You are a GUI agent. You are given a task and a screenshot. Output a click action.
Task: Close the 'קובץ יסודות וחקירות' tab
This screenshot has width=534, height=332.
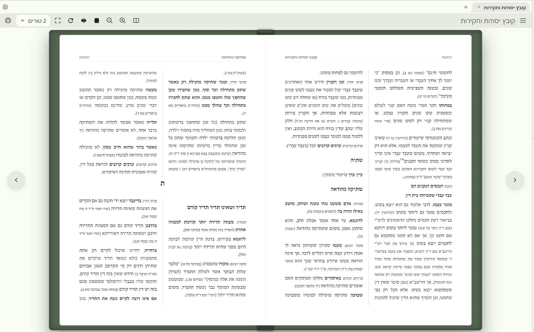tap(479, 7)
